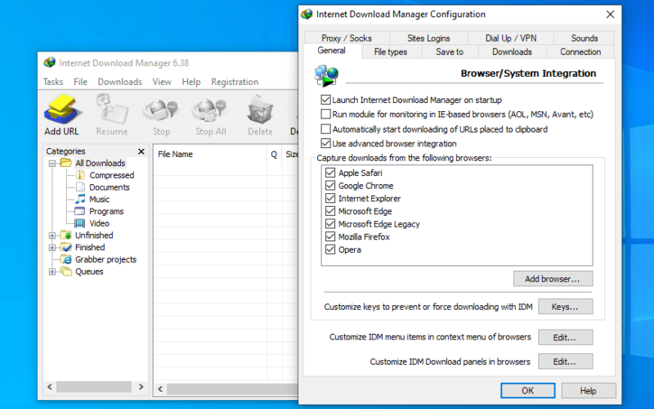This screenshot has width=654, height=409.
Task: Click the Browser/System Integration header icon
Action: pyautogui.click(x=326, y=75)
